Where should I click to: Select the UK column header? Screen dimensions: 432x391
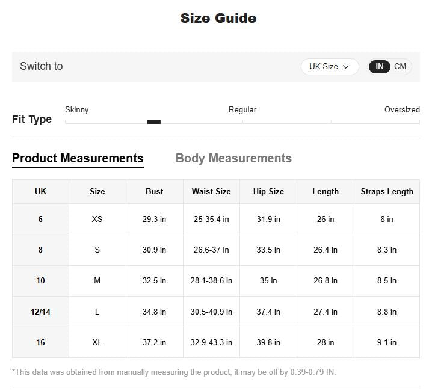click(x=40, y=191)
